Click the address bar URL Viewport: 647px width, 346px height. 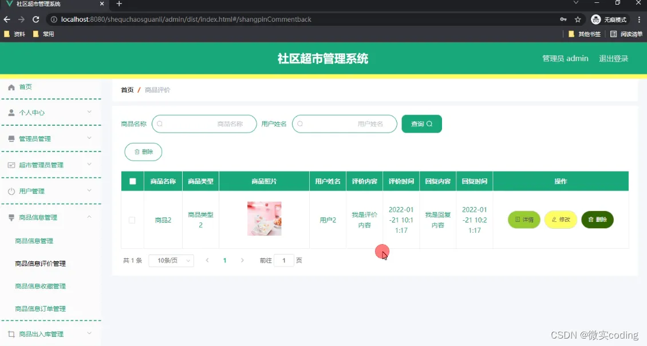186,19
